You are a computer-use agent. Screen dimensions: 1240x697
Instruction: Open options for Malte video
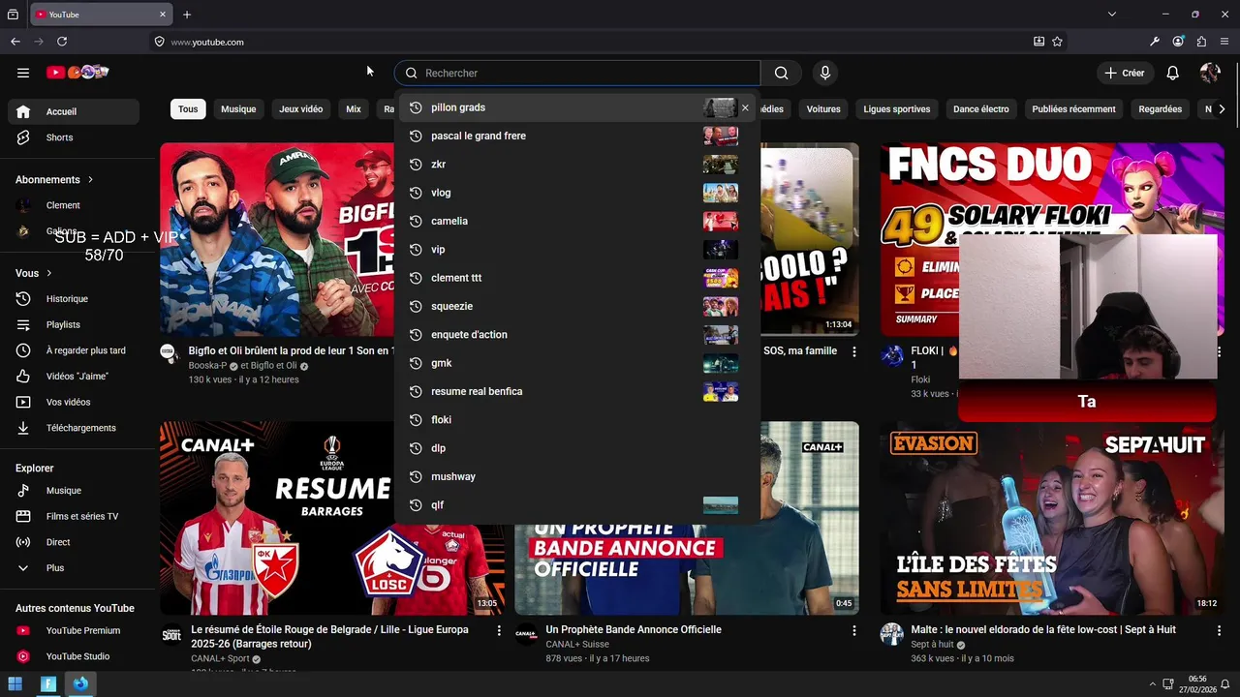point(1219,630)
